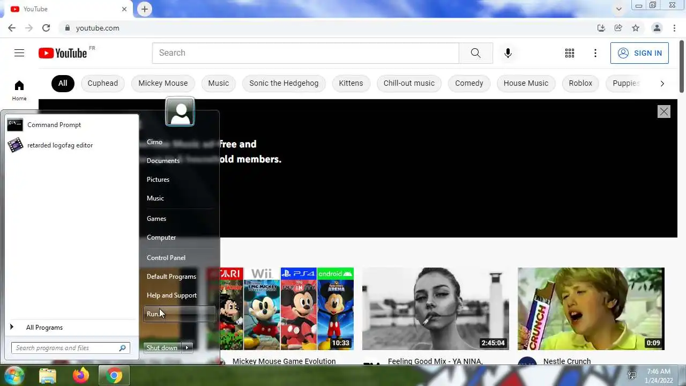
Task: Open YouTube settings three-dot menu
Action: [x=595, y=53]
